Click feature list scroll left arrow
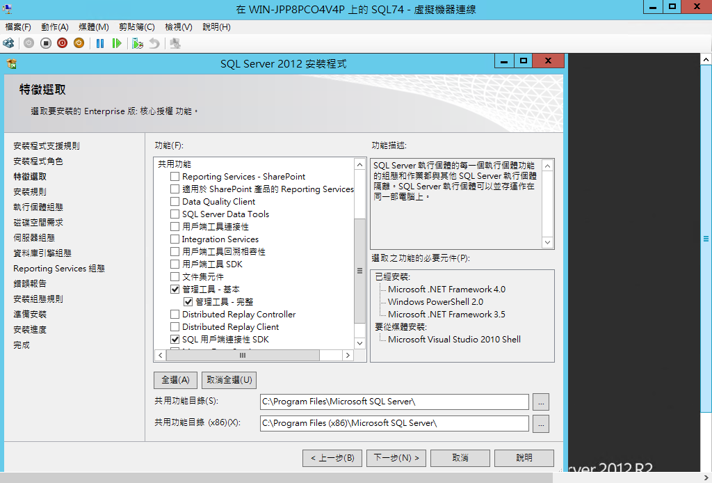Image resolution: width=712 pixels, height=483 pixels. 161,356
